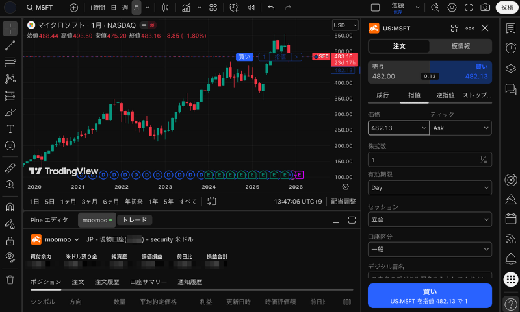Open forecasting and measurement tools
The height and width of the screenshot is (312, 520).
(10, 95)
